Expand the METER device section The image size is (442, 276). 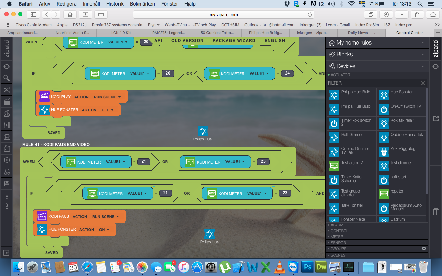[x=337, y=237]
